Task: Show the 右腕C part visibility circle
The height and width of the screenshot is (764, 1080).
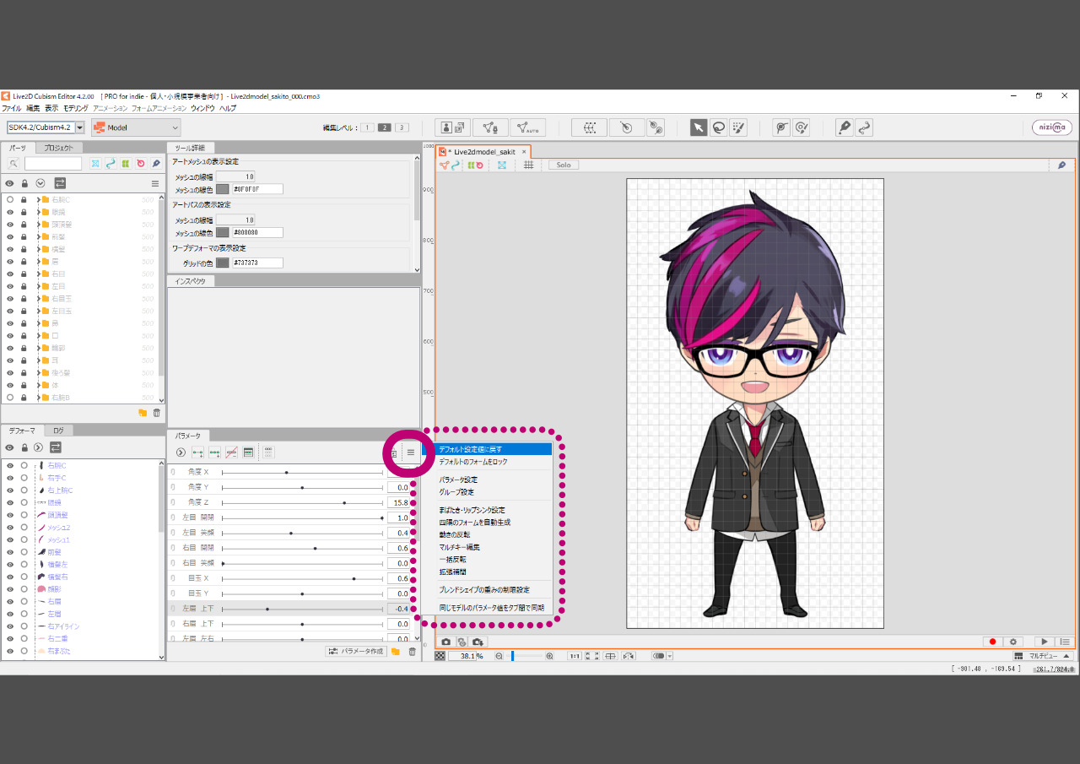Action: click(x=10, y=200)
